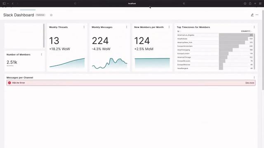The width and height of the screenshot is (264, 148).
Task: Click the privacy shield icon in address bar
Action: pos(75,3)
